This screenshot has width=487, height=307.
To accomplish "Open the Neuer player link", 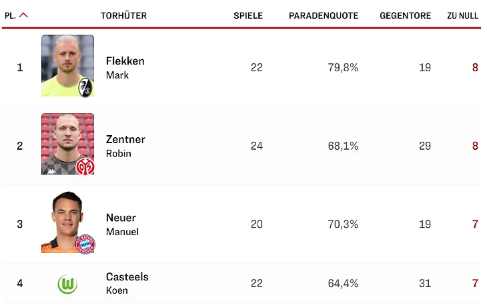I will pos(121,218).
